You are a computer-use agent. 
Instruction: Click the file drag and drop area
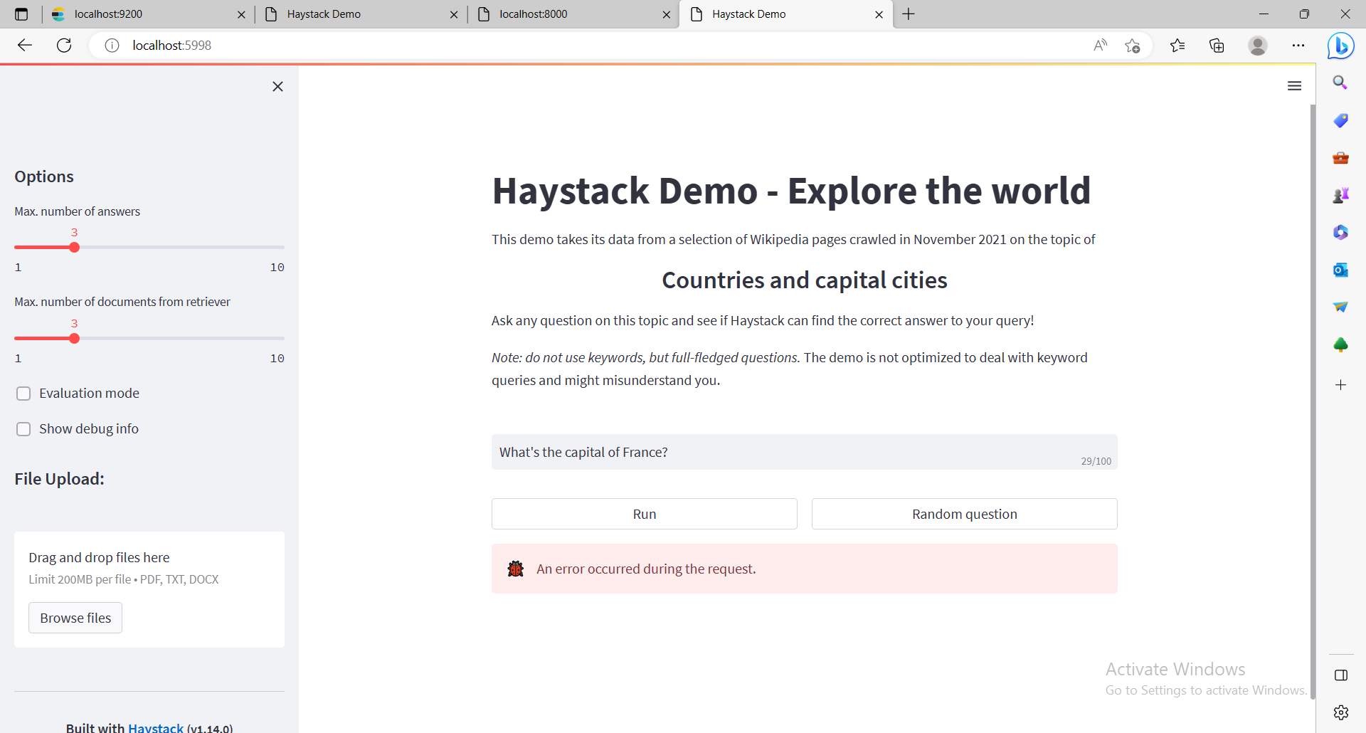(x=149, y=589)
